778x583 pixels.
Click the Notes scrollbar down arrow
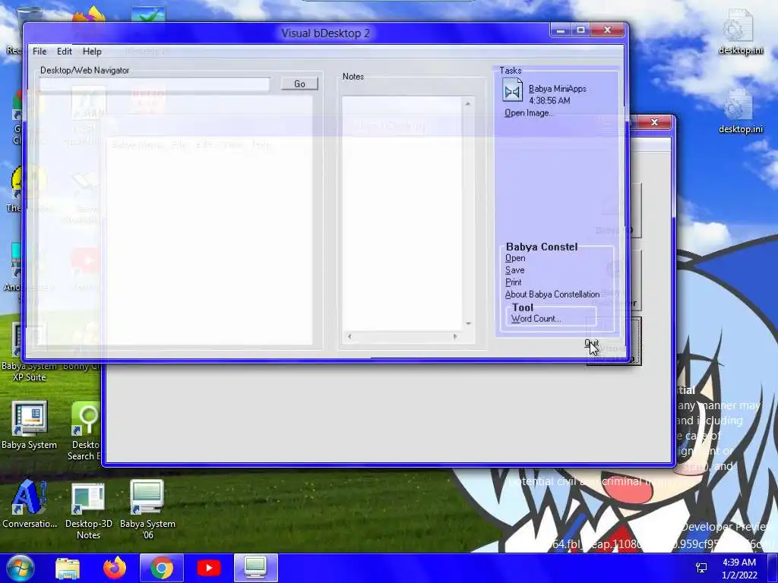(x=468, y=323)
